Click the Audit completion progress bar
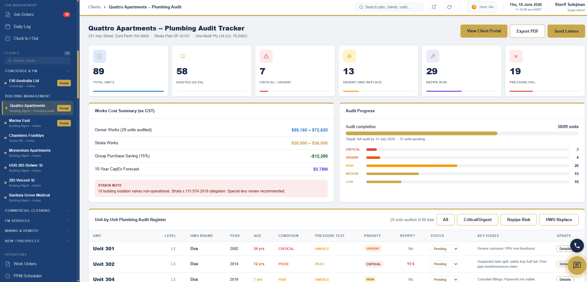Viewport: 587px width, 282px height. 462,133
